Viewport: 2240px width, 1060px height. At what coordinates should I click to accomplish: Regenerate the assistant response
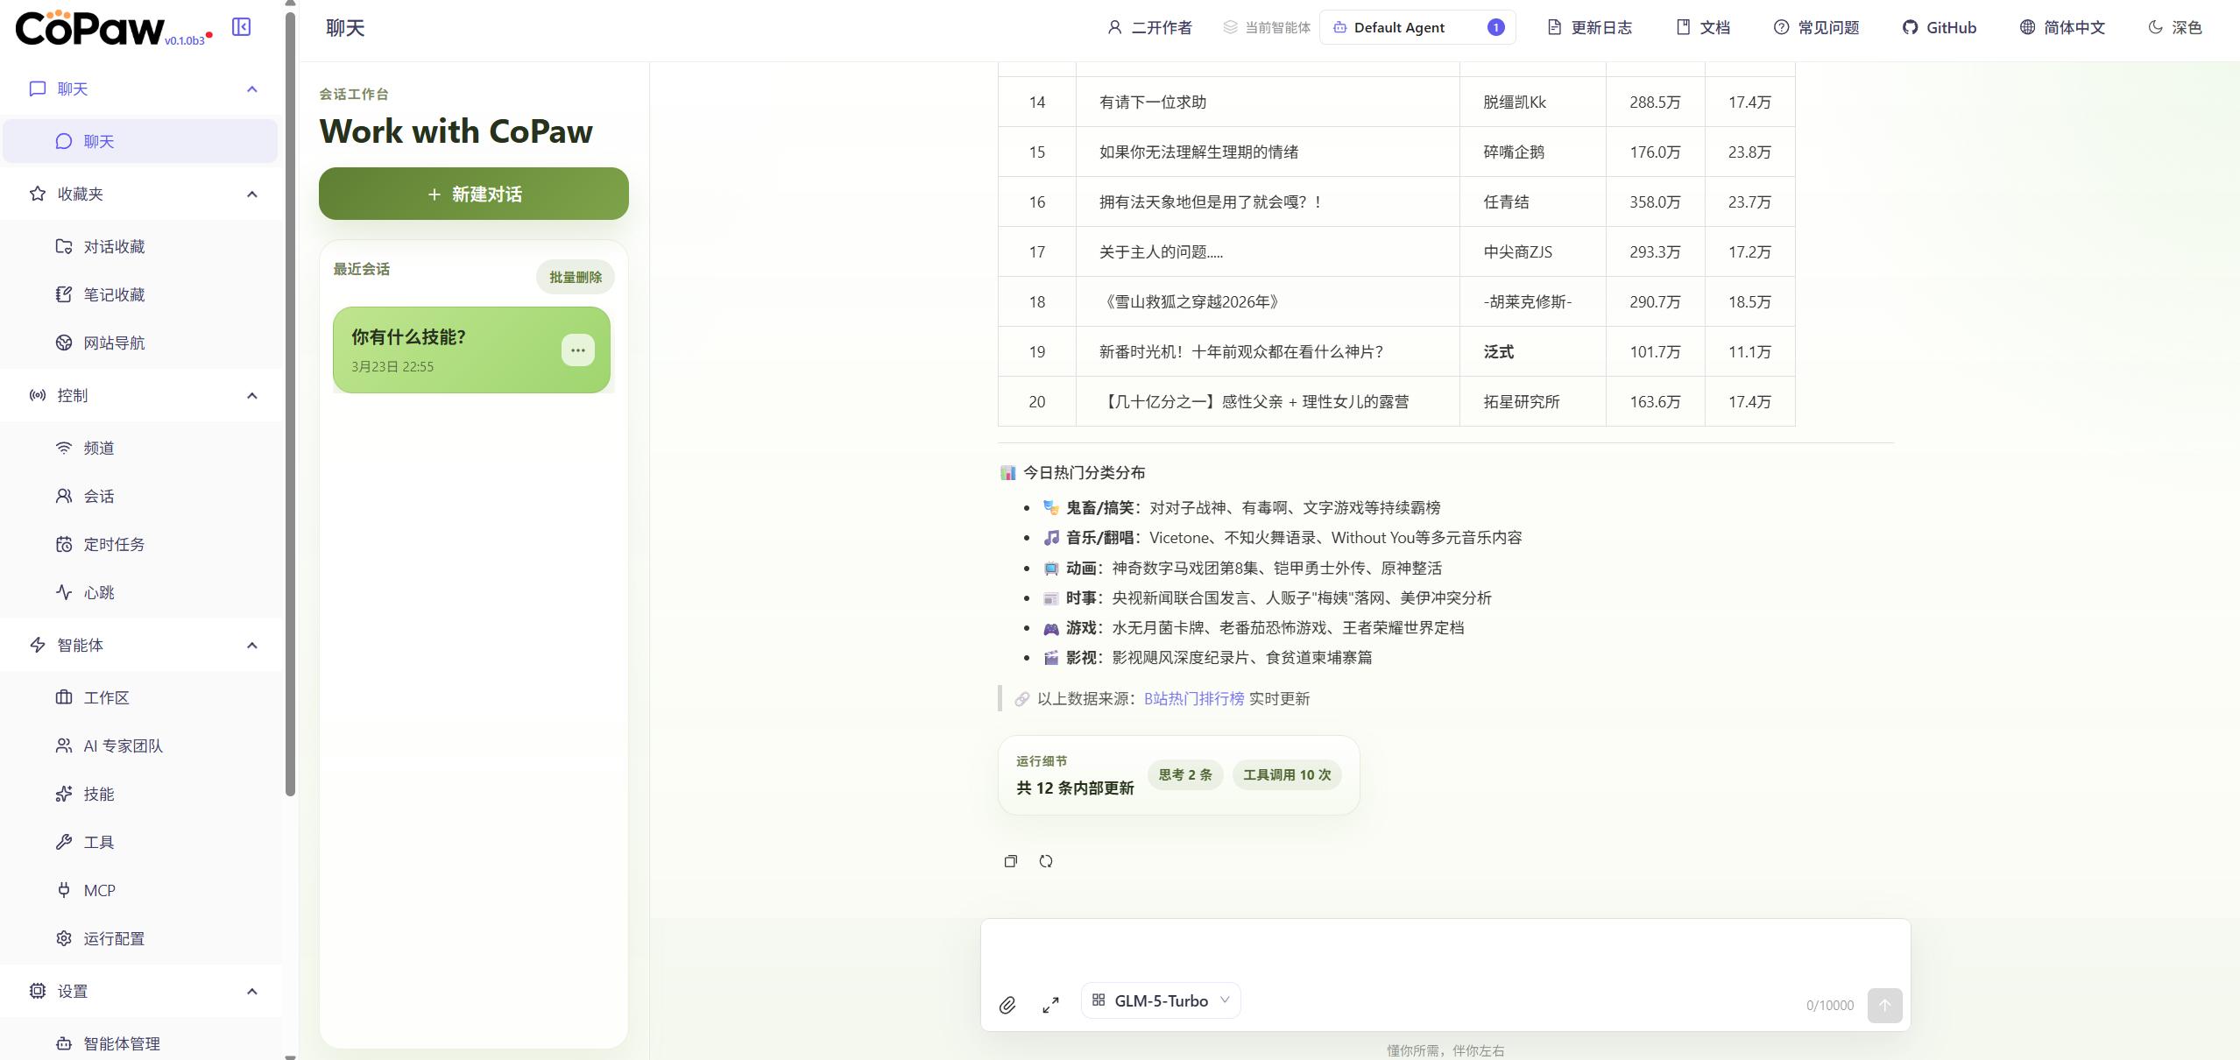[x=1045, y=861]
